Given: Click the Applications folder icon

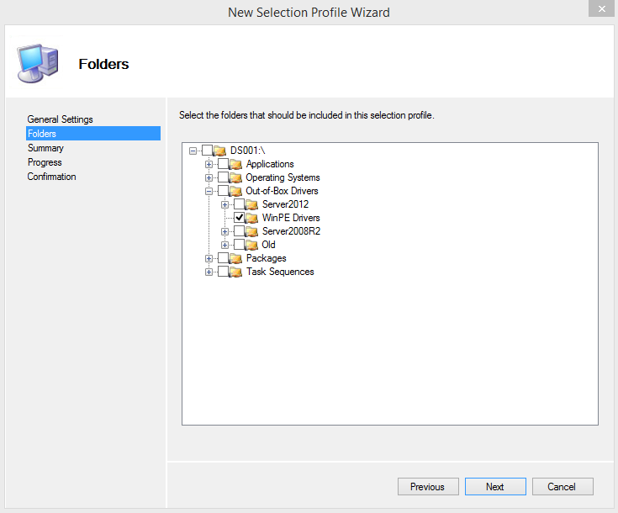Looking at the screenshot, I should [x=235, y=164].
